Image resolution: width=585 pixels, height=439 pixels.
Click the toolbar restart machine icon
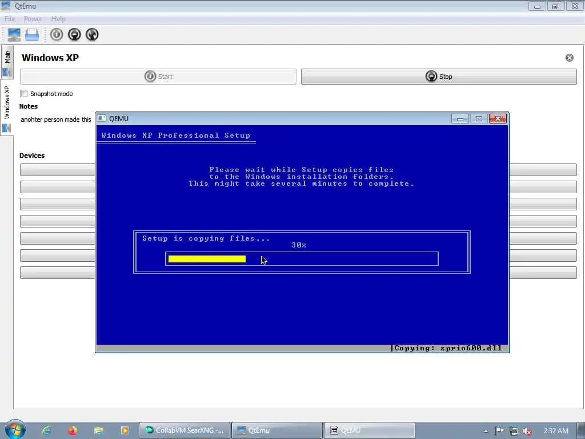92,35
